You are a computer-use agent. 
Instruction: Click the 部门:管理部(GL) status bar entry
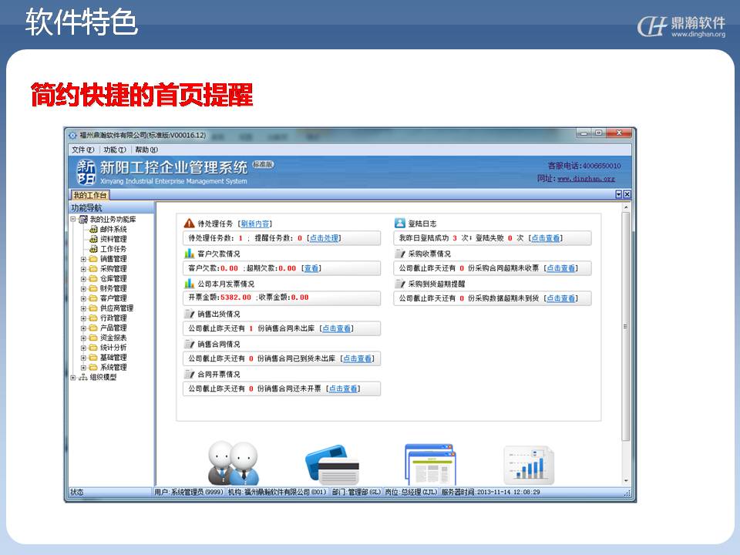click(356, 493)
